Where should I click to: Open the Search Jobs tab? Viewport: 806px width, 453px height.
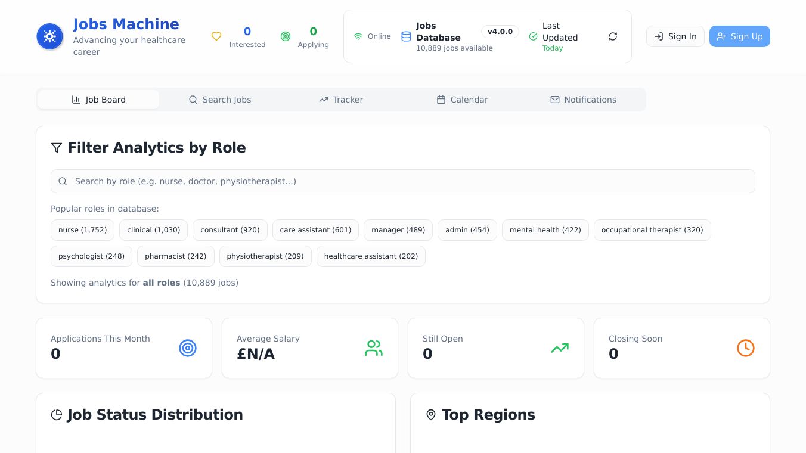[220, 100]
